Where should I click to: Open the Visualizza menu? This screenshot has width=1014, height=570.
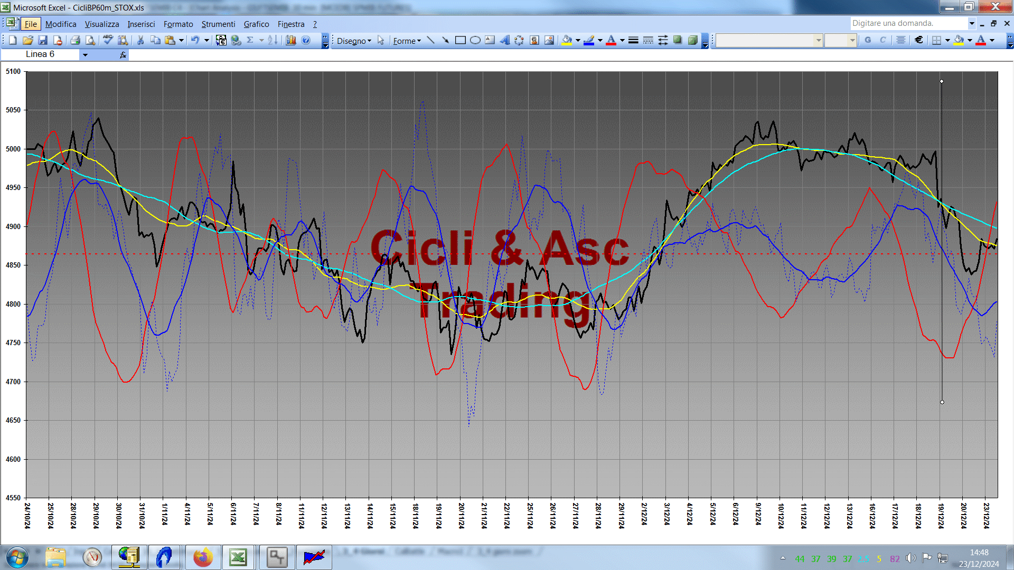102,24
